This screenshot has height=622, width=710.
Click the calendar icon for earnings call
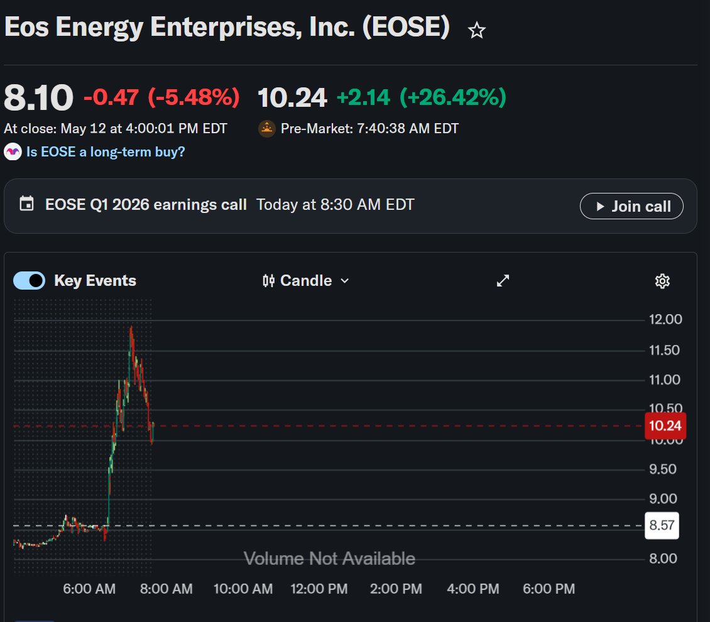point(27,204)
